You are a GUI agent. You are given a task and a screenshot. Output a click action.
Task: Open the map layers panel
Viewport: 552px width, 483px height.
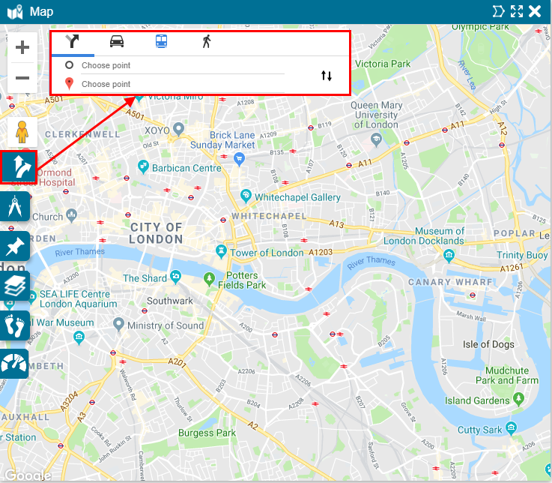(x=15, y=286)
